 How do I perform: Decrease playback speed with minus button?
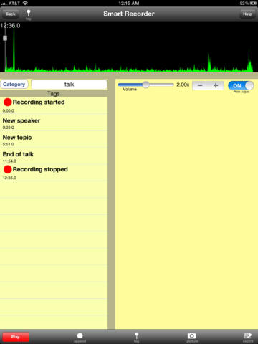click(x=200, y=85)
